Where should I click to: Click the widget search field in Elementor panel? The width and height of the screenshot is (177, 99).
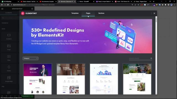[x=10, y=18]
